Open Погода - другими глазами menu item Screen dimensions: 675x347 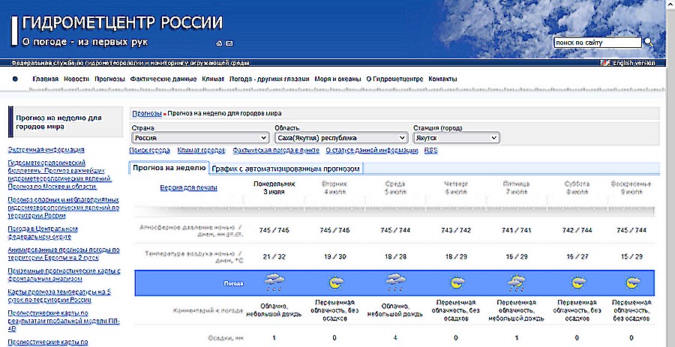pyautogui.click(x=269, y=79)
